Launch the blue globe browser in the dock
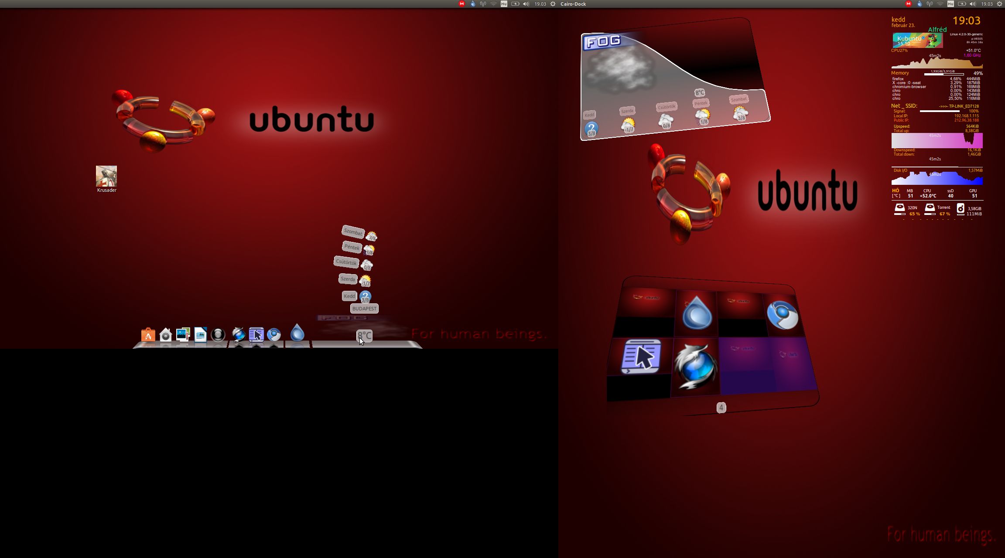This screenshot has height=558, width=1005. (239, 334)
